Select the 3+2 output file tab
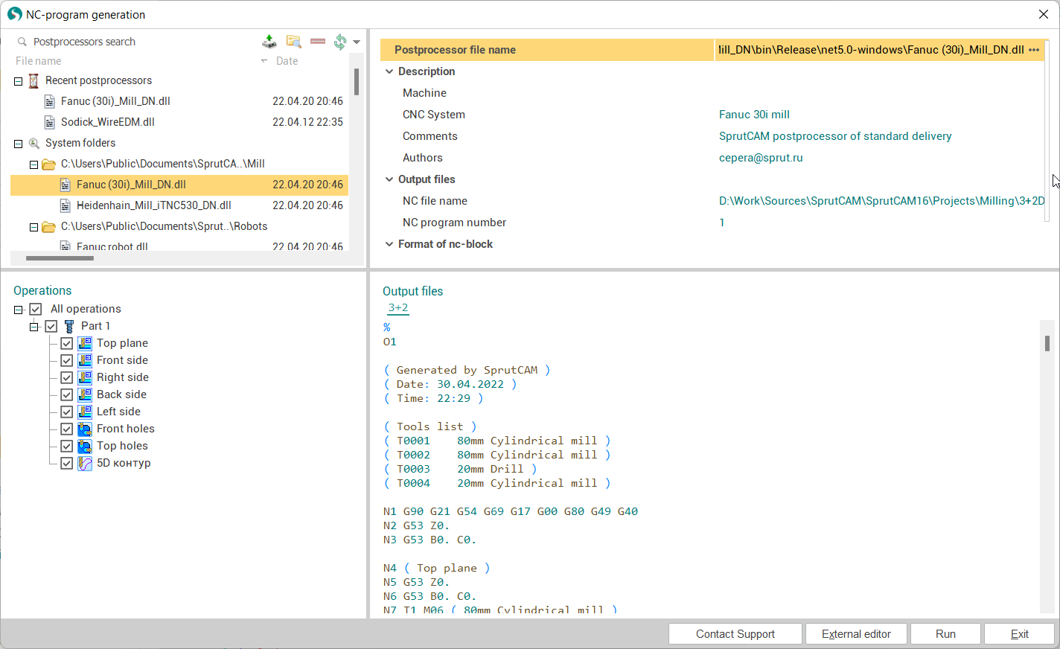The image size is (1060, 649). pyautogui.click(x=398, y=307)
